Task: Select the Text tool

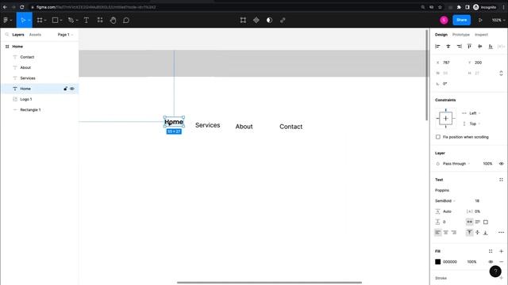Action: pos(87,20)
